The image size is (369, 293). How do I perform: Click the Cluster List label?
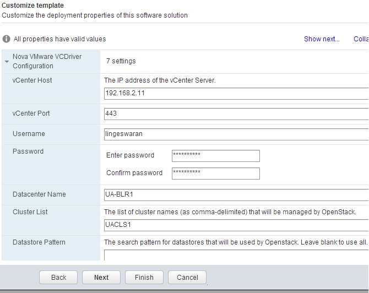(30, 212)
